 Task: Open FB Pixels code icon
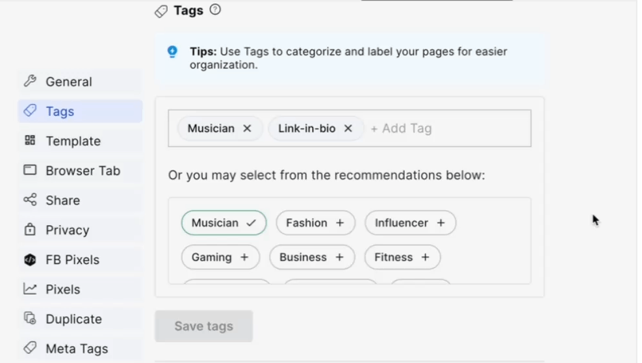(30, 260)
